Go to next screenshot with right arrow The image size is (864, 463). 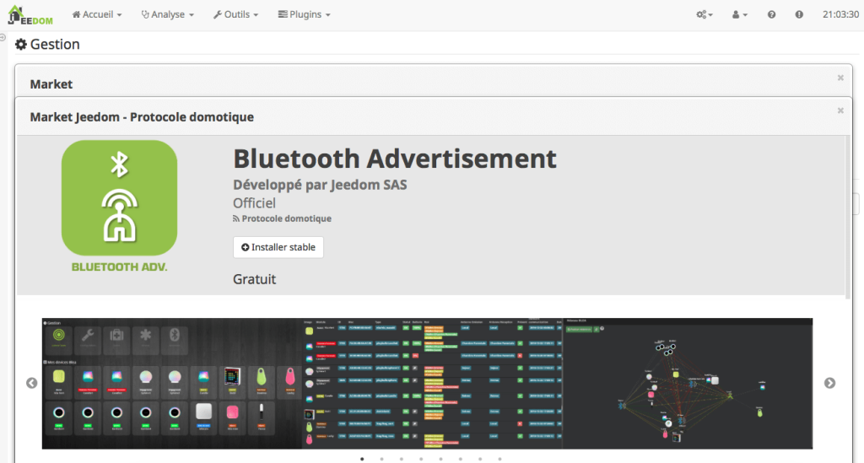coord(829,383)
